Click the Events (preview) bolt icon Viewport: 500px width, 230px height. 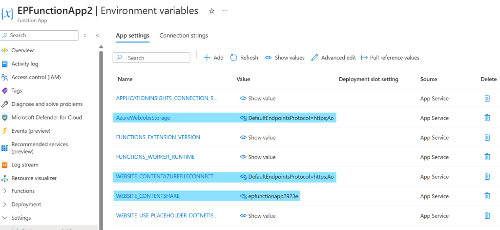click(x=5, y=131)
